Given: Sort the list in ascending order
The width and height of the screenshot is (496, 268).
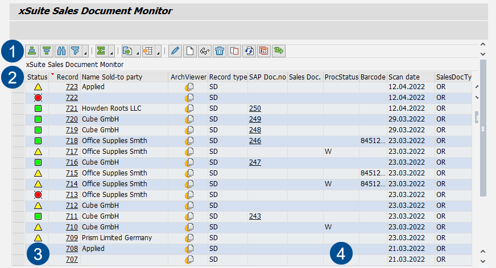Looking at the screenshot, I should pos(32,51).
